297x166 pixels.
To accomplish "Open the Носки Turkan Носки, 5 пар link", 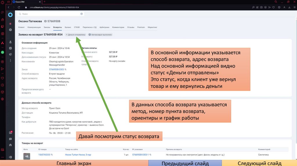I will point(78,155).
